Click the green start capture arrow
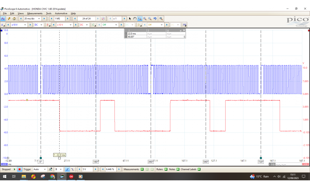This screenshot has height=187, width=310. coord(14,169)
